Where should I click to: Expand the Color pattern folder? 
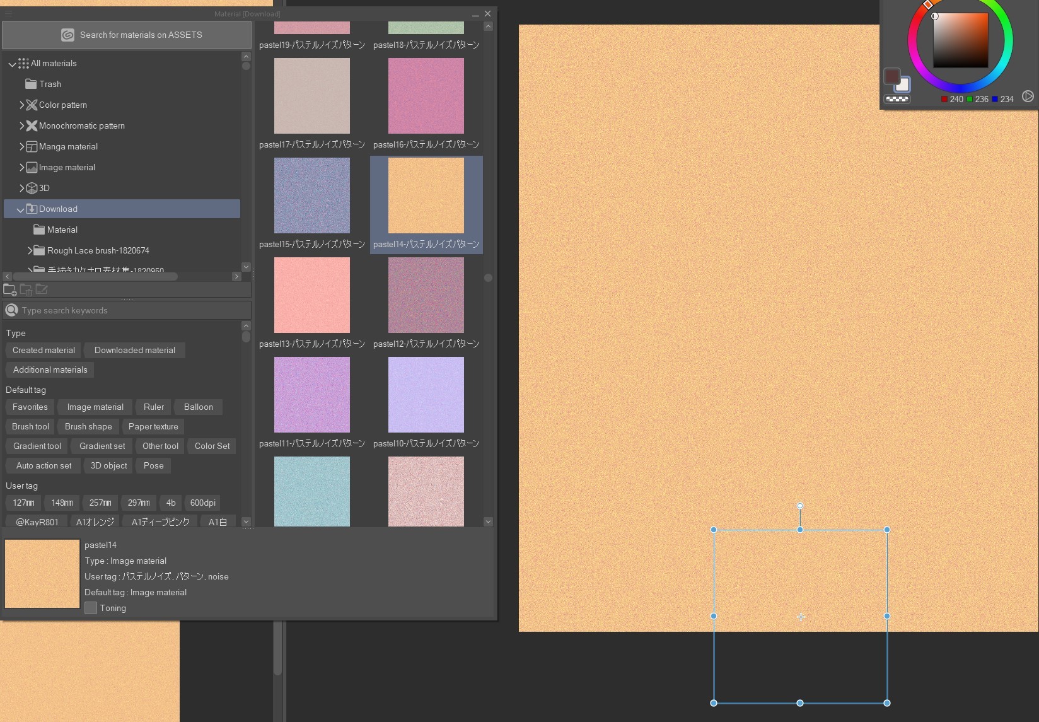[x=21, y=105]
